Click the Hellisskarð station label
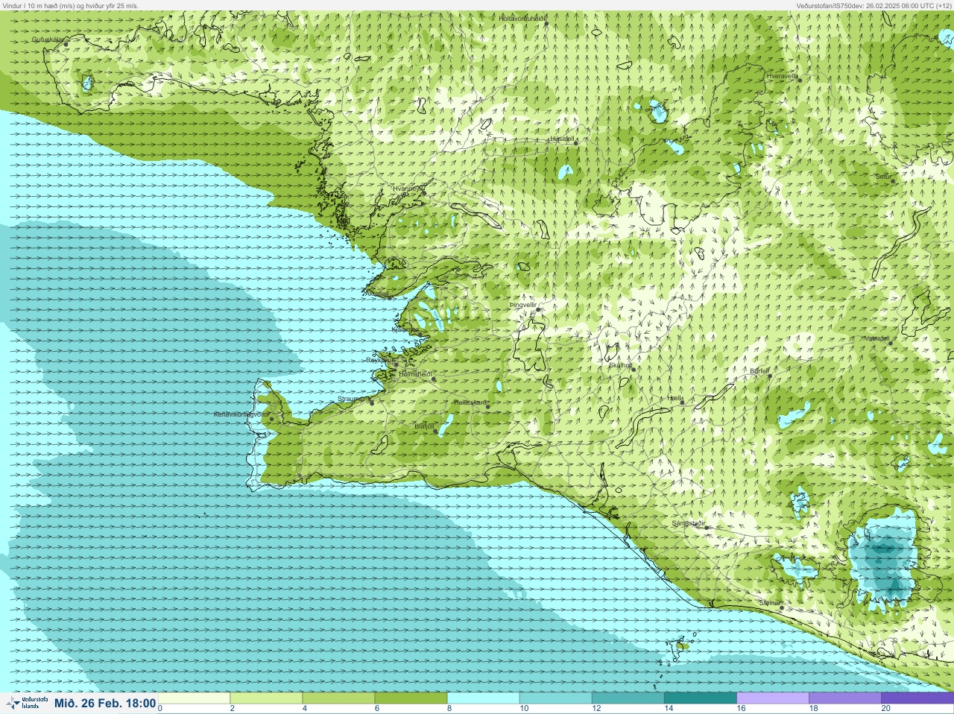Viewport: 954px width, 714px height. (x=470, y=402)
